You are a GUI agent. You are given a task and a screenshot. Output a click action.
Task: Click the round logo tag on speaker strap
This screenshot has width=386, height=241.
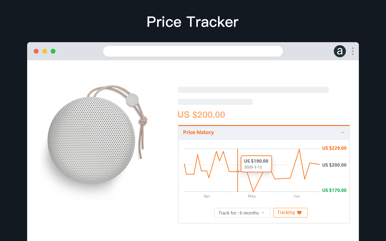(x=132, y=99)
